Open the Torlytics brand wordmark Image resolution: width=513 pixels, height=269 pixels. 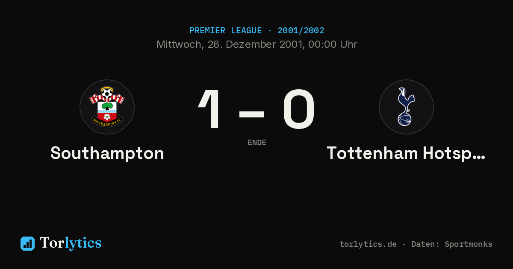point(71,243)
